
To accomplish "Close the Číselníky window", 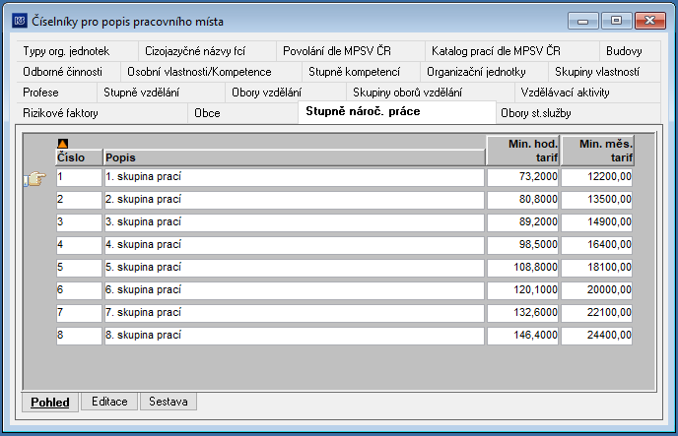I will click(649, 21).
